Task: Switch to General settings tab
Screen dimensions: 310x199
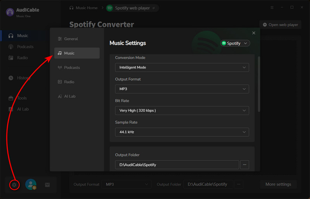Action: pyautogui.click(x=77, y=39)
